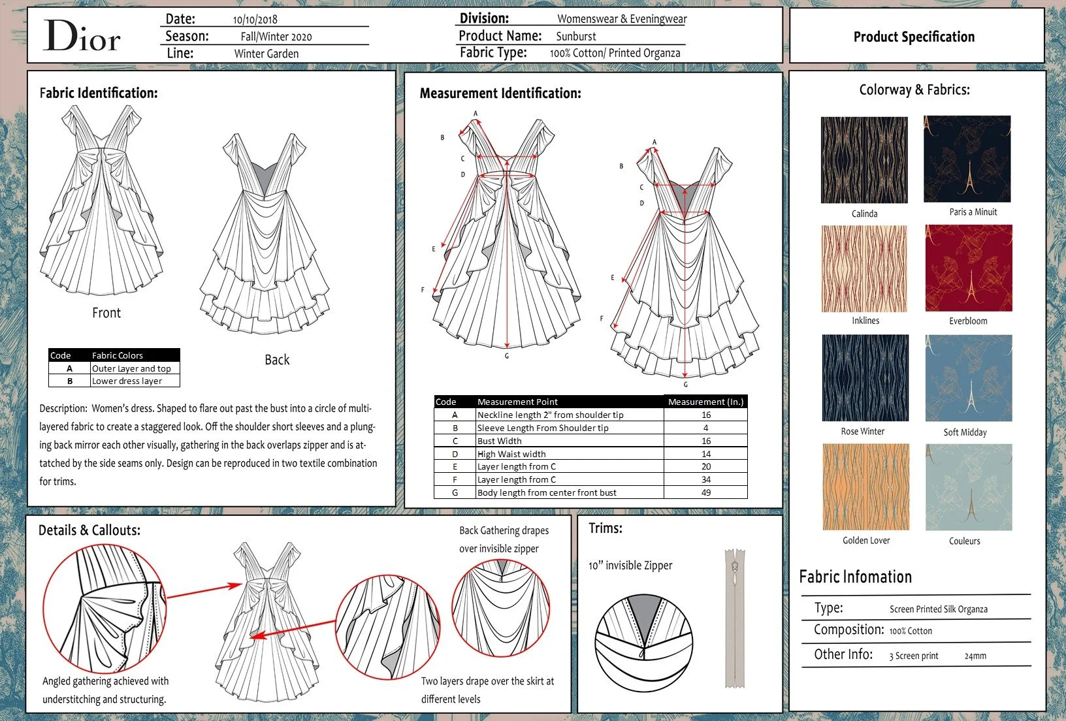Click the Layer length from C row coded F
1066x721 pixels.
click(590, 479)
